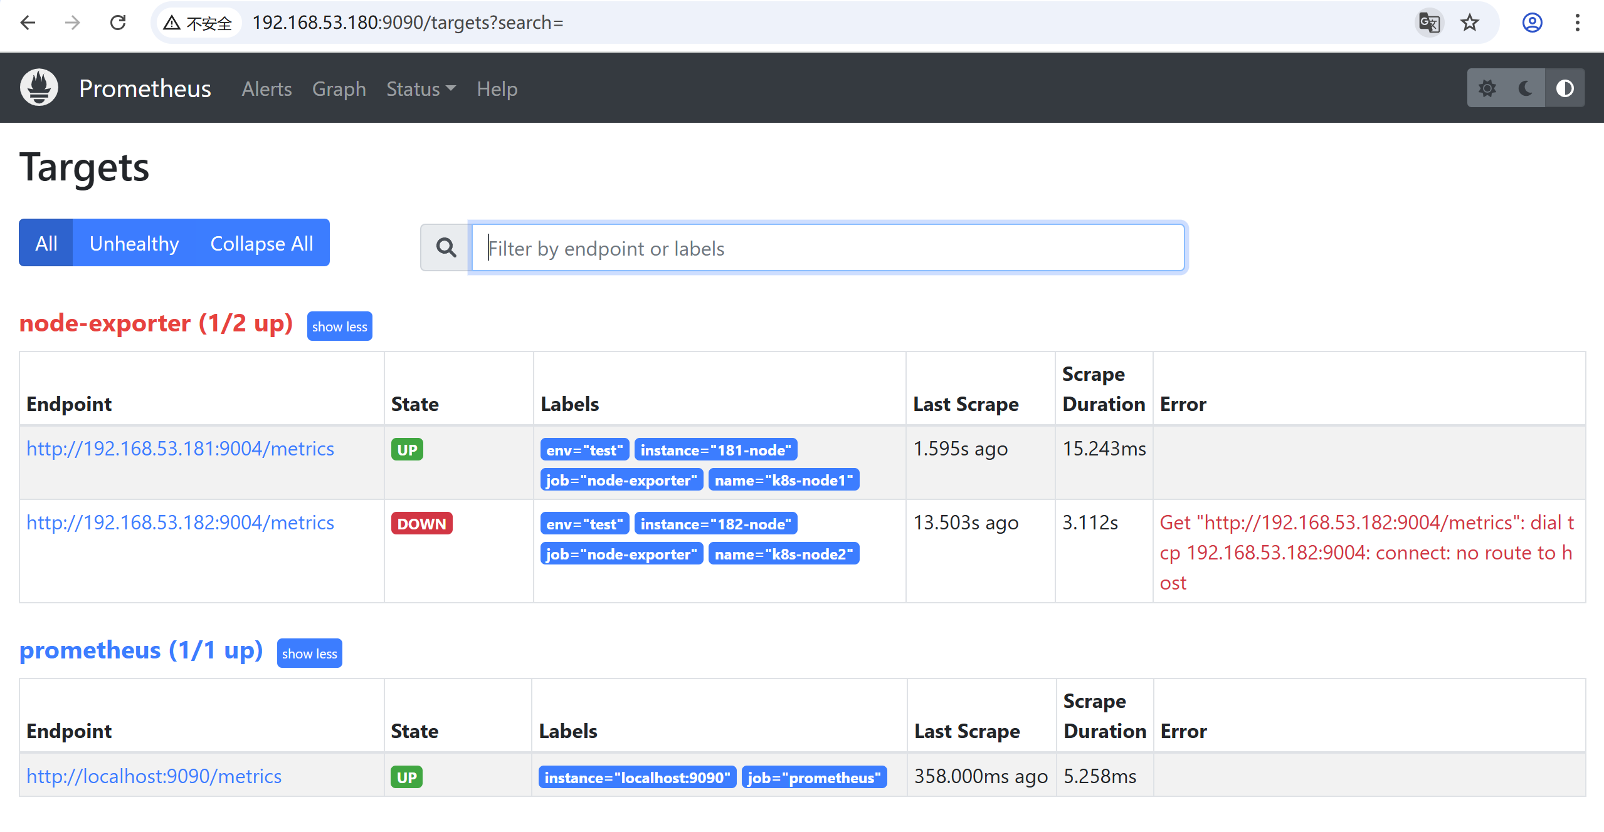Activate Collapse All toggle

(x=261, y=243)
